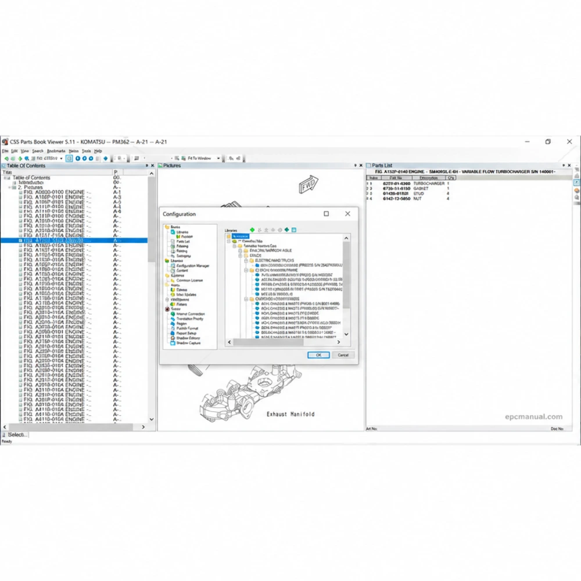This screenshot has height=581, width=581.
Task: Click right arrow of Table of Contents horizontal scrollbar
Action: (x=144, y=427)
